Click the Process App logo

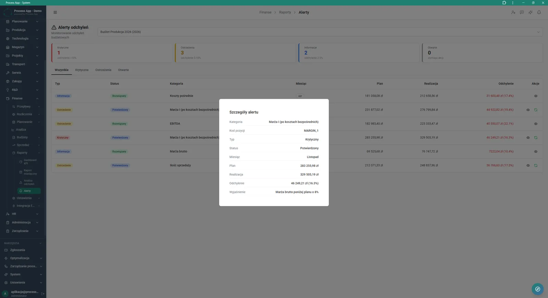coord(8,12)
